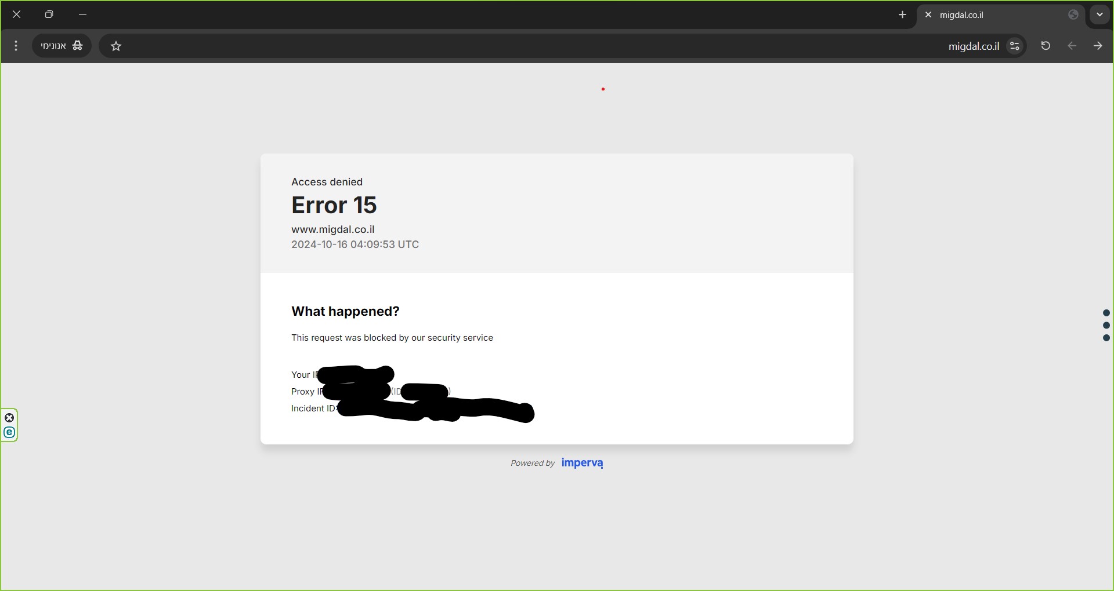Click the 'Incident ID' label
The height and width of the screenshot is (591, 1114).
[314, 408]
